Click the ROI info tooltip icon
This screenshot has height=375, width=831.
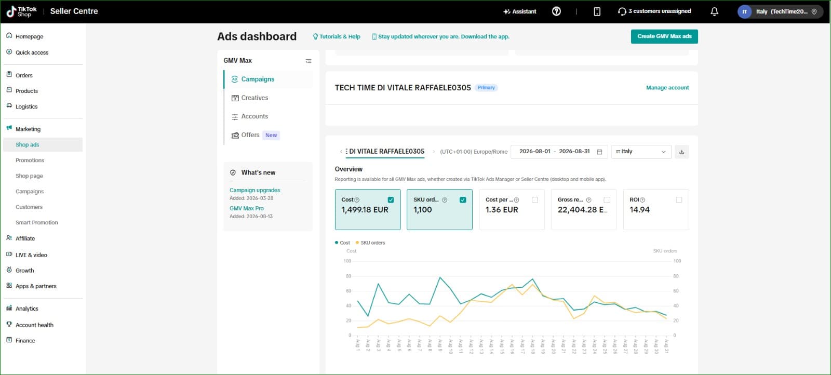(x=642, y=200)
